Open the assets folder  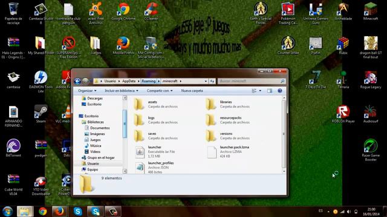pyautogui.click(x=156, y=104)
